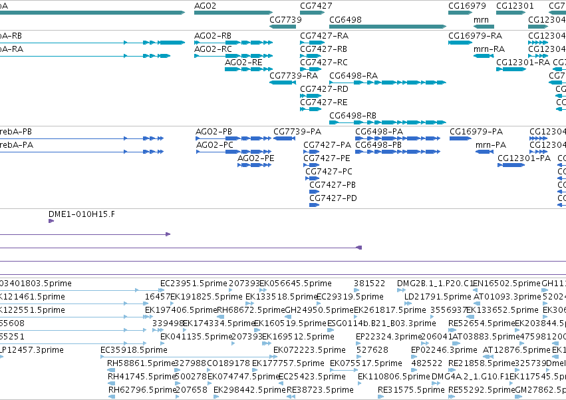Select transcript CG7427-RC label
This screenshot has width=566, height=400.
coord(324,63)
